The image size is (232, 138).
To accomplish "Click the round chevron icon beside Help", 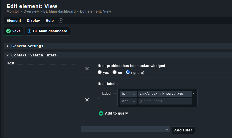I will [x=61, y=21].
